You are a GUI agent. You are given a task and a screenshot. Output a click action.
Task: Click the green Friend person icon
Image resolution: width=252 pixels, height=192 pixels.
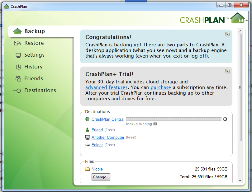(87, 130)
